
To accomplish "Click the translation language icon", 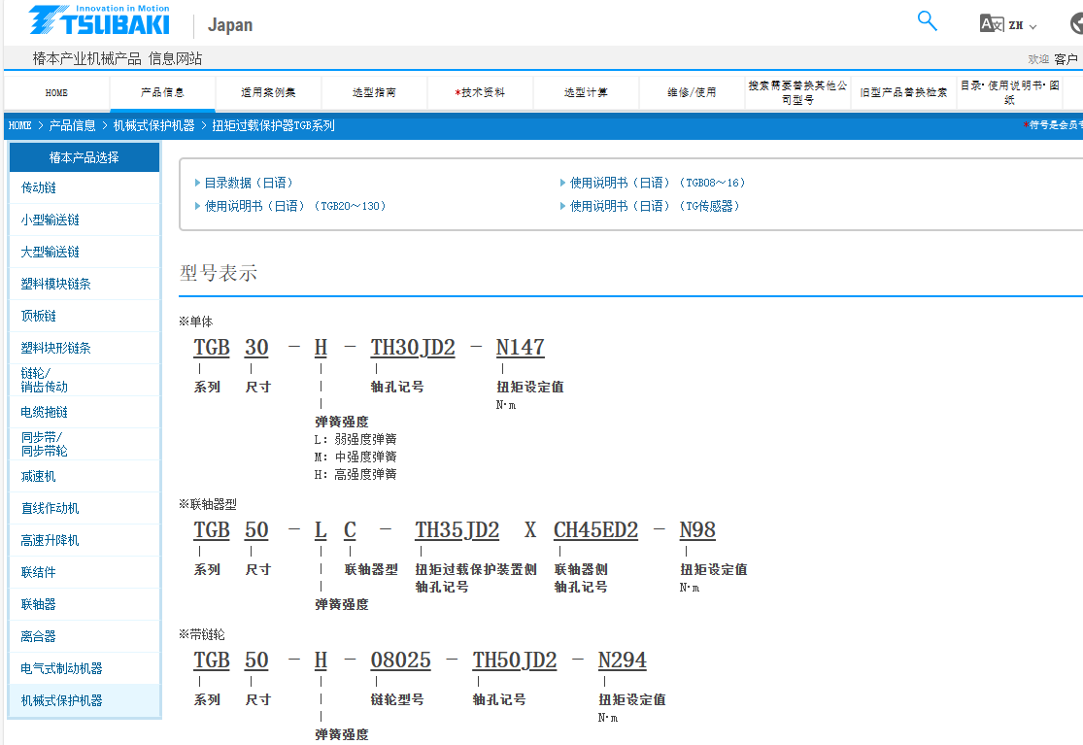I will [x=992, y=22].
